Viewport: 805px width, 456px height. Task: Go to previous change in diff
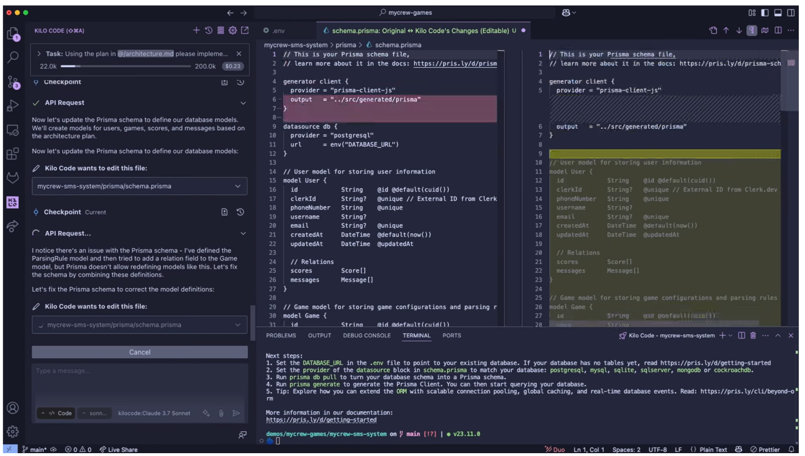726,30
